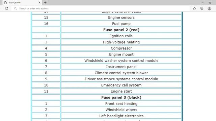Click the search magnifier icon in address bar
This screenshot has height=121, width=216.
pyautogui.click(x=16, y=8)
